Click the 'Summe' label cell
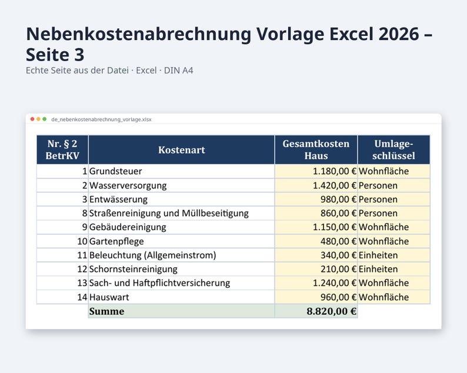 (x=181, y=311)
